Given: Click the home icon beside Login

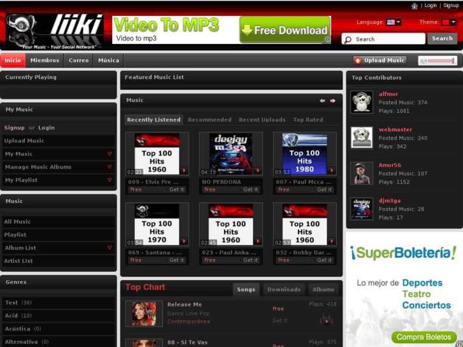Looking at the screenshot, I should coord(414,6).
